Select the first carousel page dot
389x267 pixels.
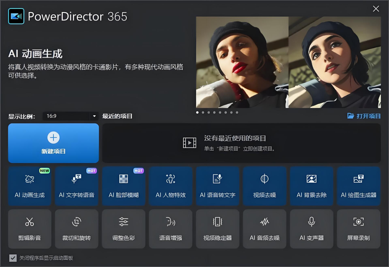(x=197, y=113)
